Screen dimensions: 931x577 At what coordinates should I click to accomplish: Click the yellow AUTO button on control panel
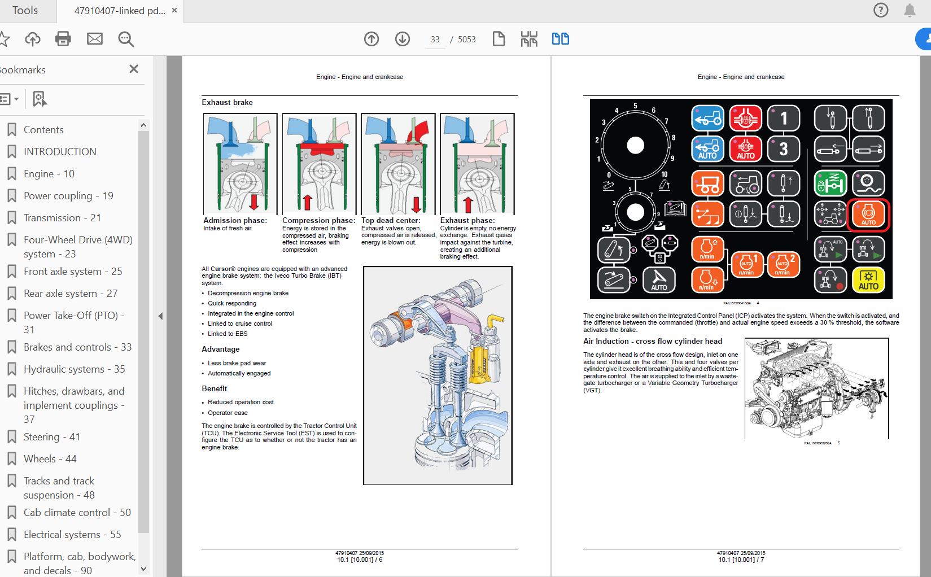pos(868,280)
